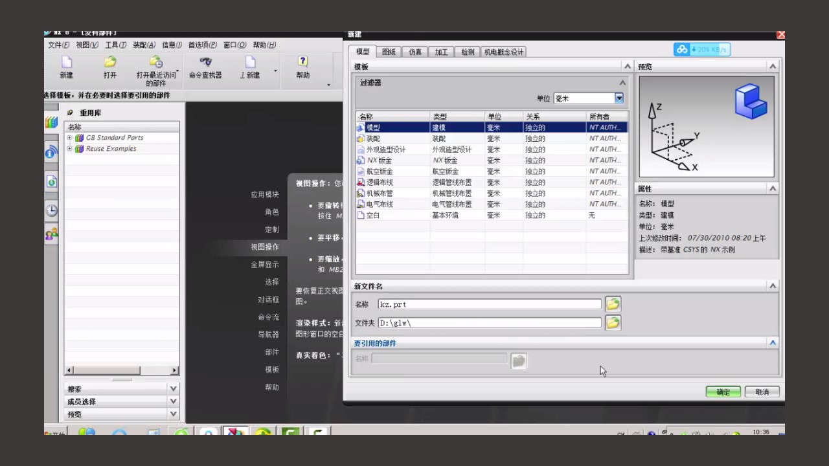Image resolution: width=829 pixels, height=466 pixels.
Task: Click the 打开最近访问的部件 toolbar icon
Action: click(x=156, y=62)
